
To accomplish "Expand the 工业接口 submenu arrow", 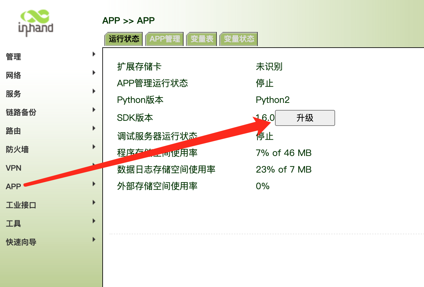I will click(94, 202).
